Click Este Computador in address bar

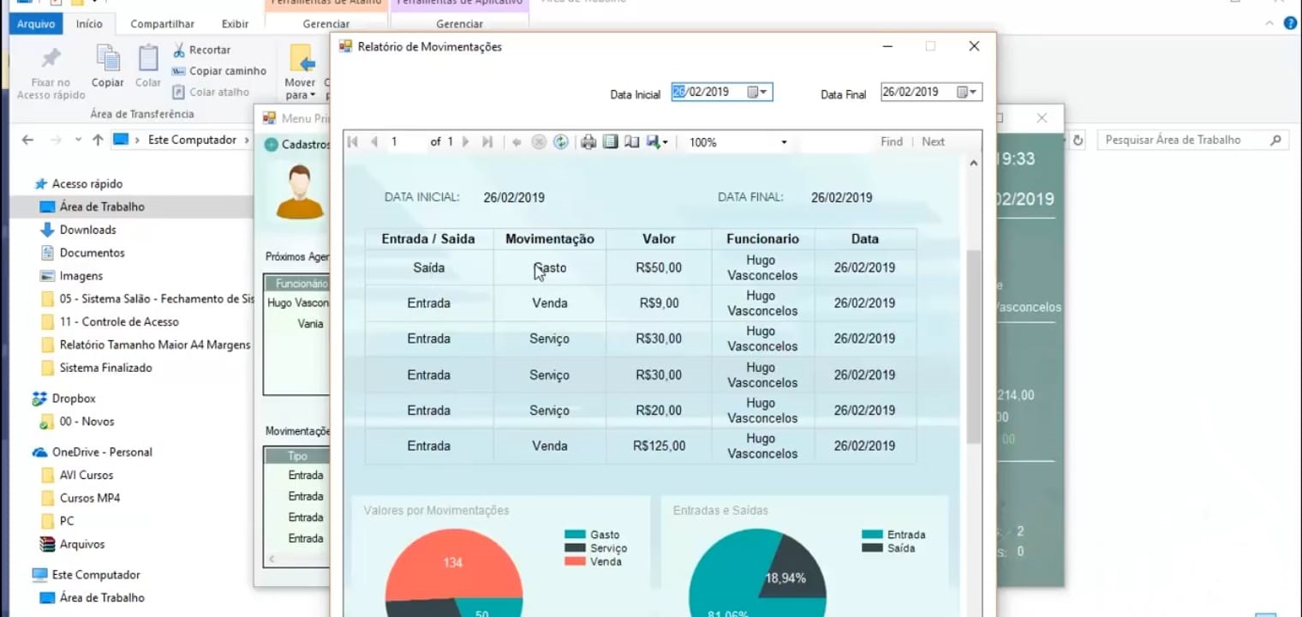pyautogui.click(x=192, y=140)
